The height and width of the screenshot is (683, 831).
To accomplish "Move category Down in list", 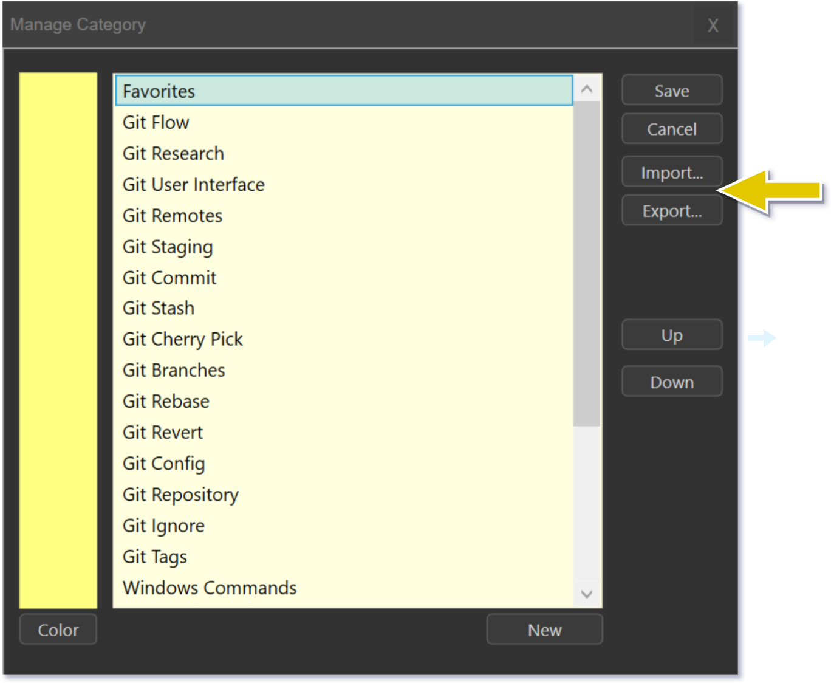I will [x=671, y=382].
